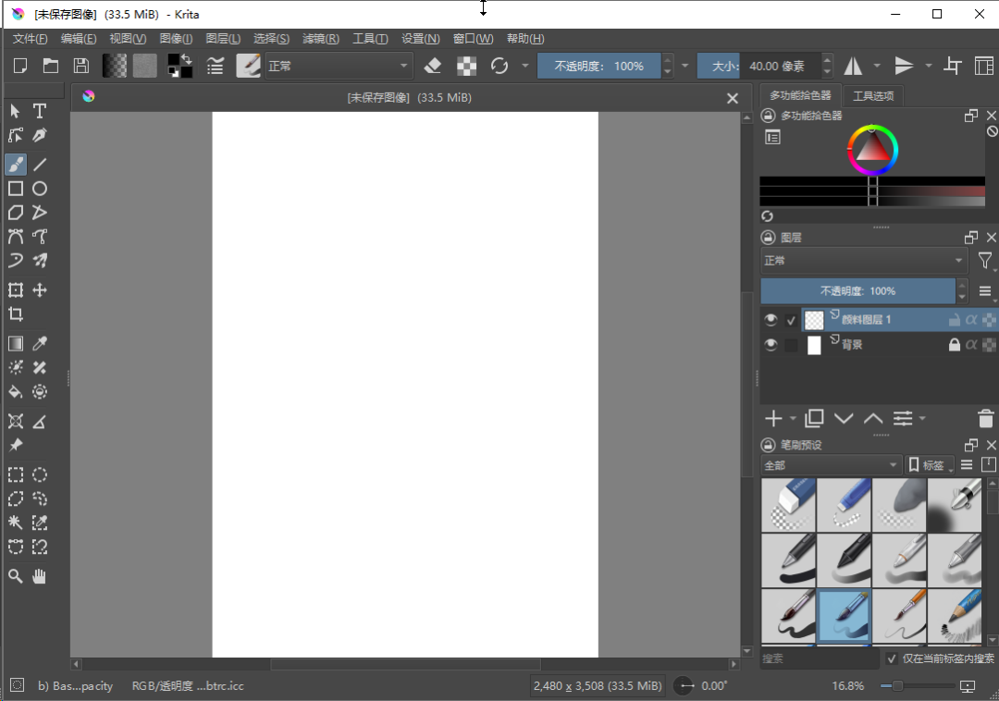Screen dimensions: 999x701
Task: Pick the Pan hand tool
Action: pyautogui.click(x=40, y=576)
